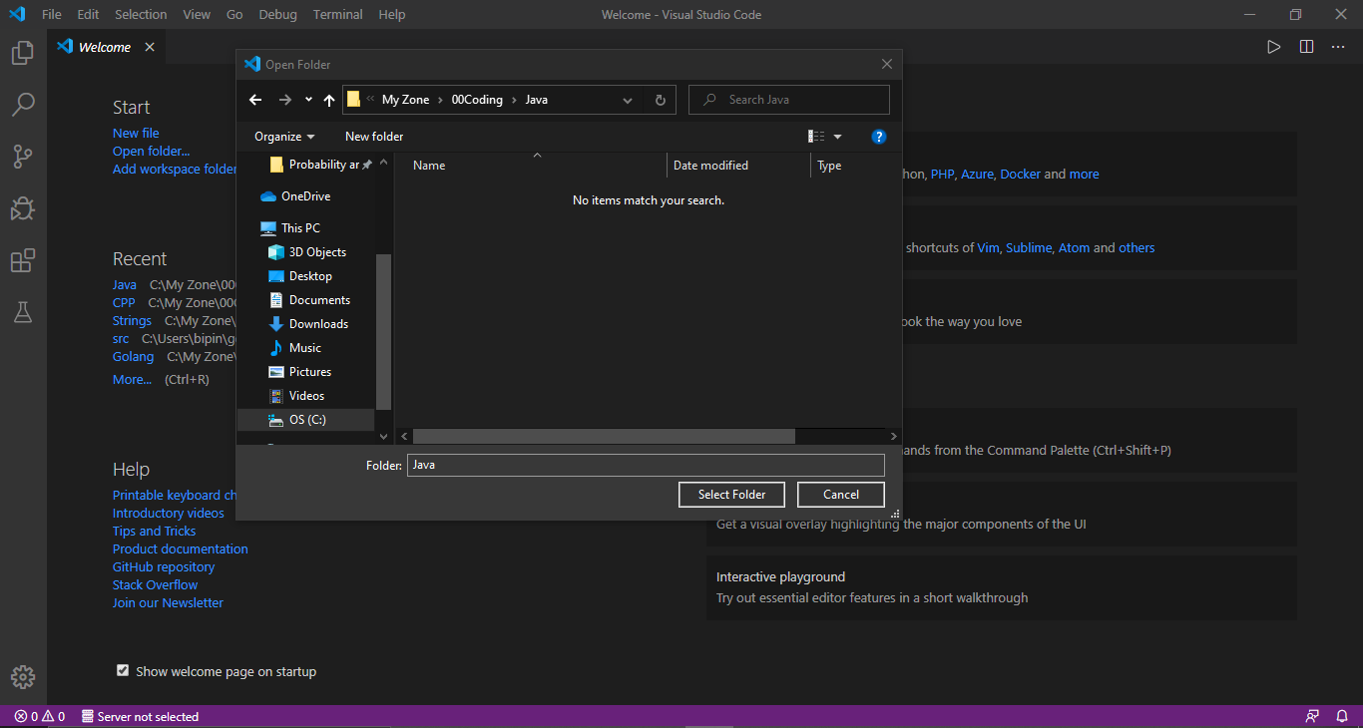Image resolution: width=1363 pixels, height=728 pixels.
Task: Open the Search view in the sidebar
Action: point(23,104)
